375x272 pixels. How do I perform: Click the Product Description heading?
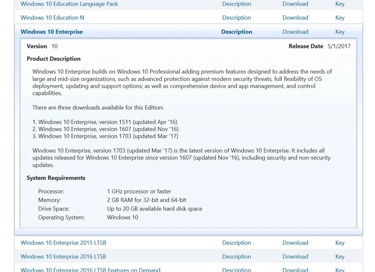(x=53, y=59)
